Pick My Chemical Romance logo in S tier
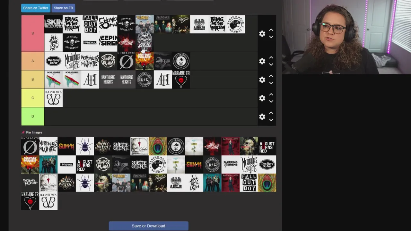This screenshot has height=231, width=411. [x=108, y=24]
